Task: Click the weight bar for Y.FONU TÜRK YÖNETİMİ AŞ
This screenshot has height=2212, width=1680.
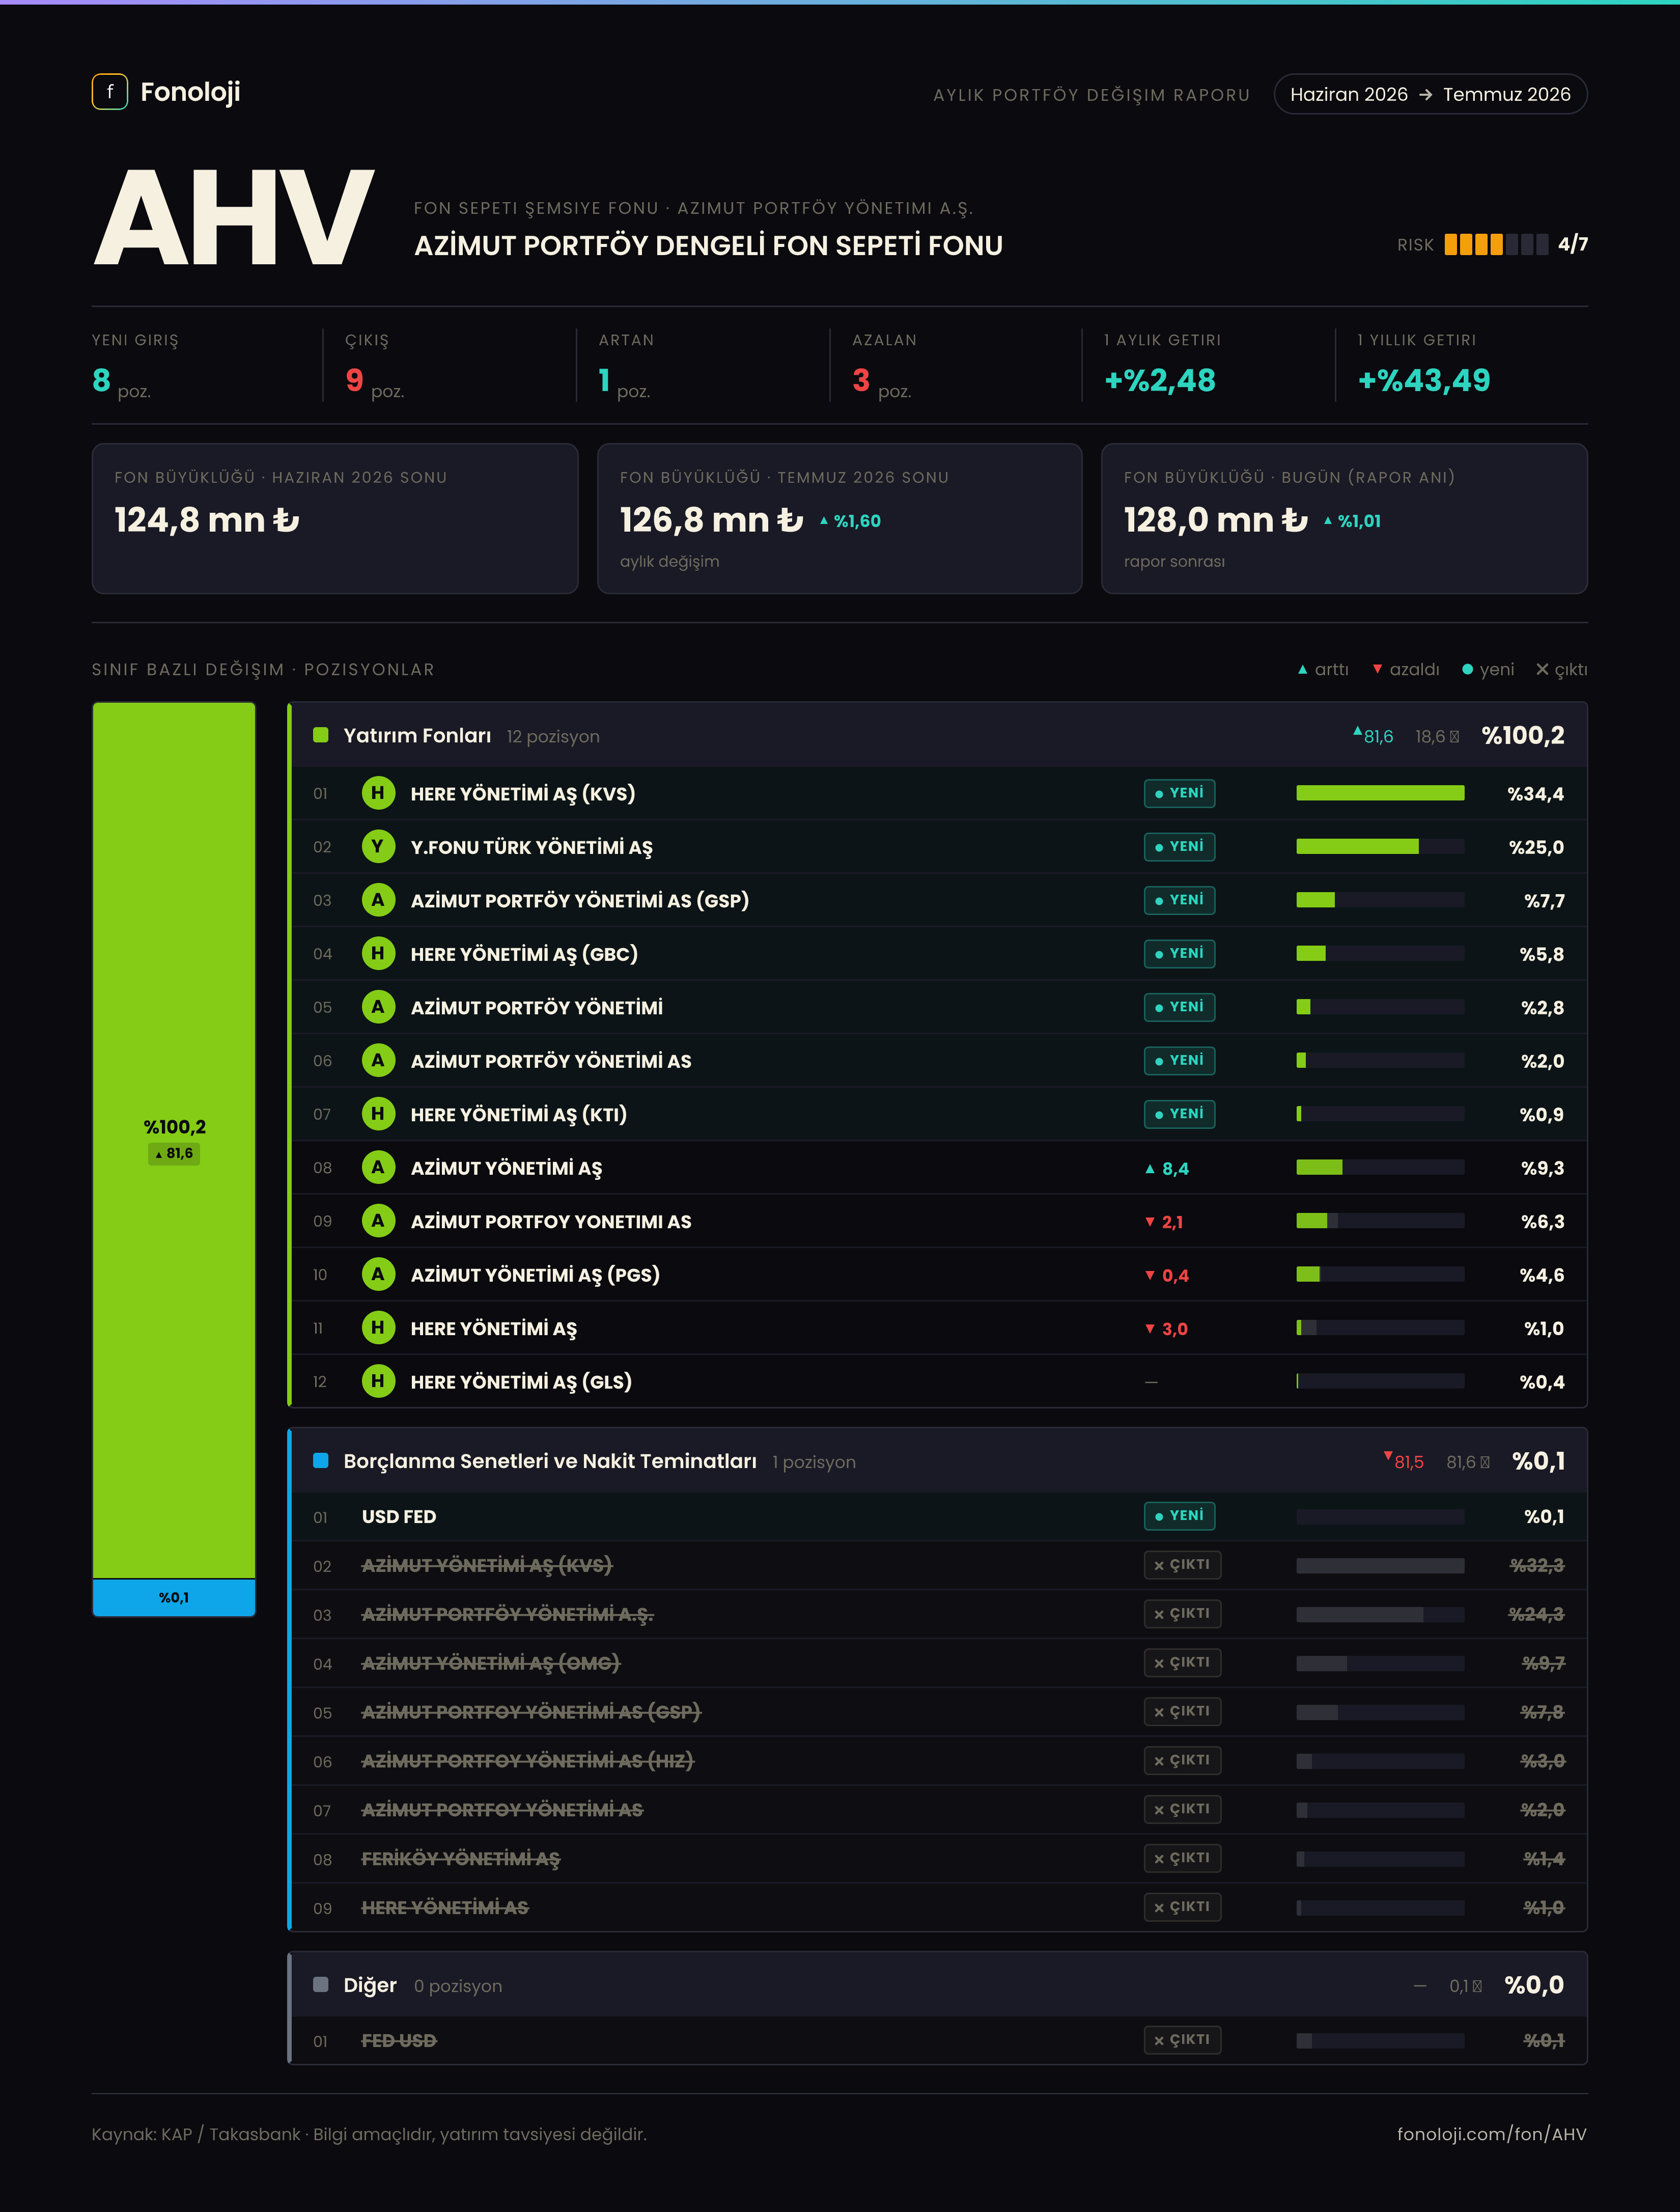Action: (x=1380, y=847)
